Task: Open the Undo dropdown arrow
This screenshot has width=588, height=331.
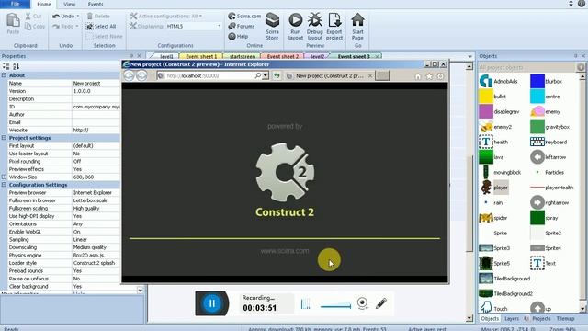Action: 77,17
